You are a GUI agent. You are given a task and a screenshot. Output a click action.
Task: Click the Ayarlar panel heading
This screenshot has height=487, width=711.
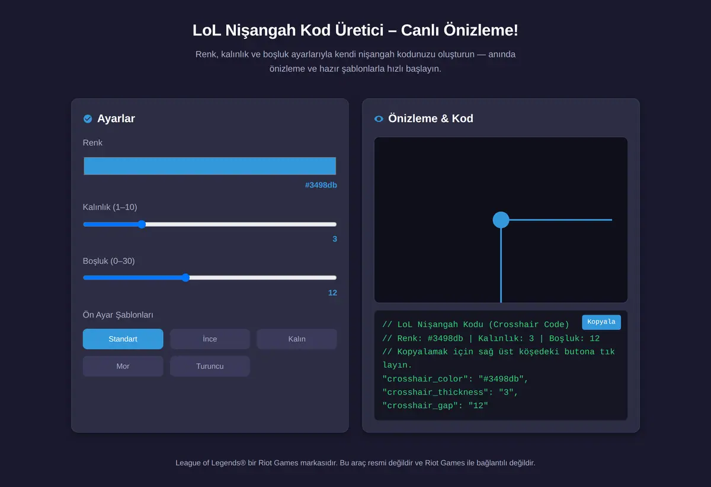point(116,118)
